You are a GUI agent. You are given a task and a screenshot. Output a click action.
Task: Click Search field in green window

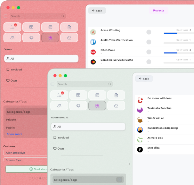pyautogui.click(x=84, y=84)
